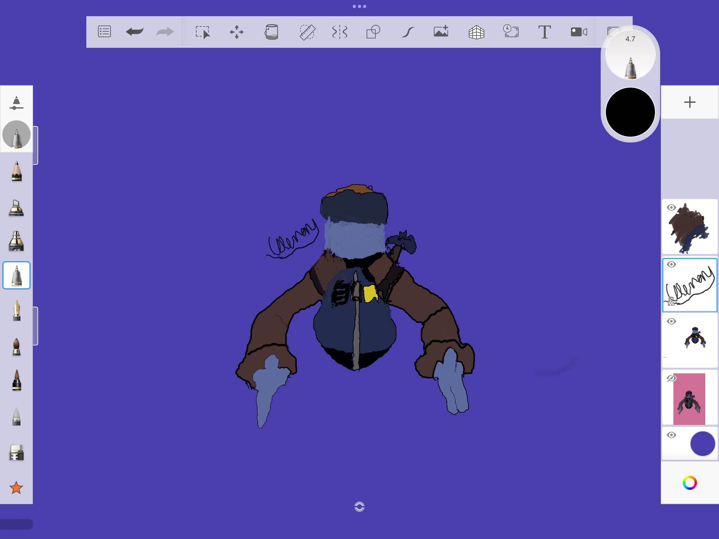Open the main menu list icon
The width and height of the screenshot is (719, 539).
(x=104, y=32)
